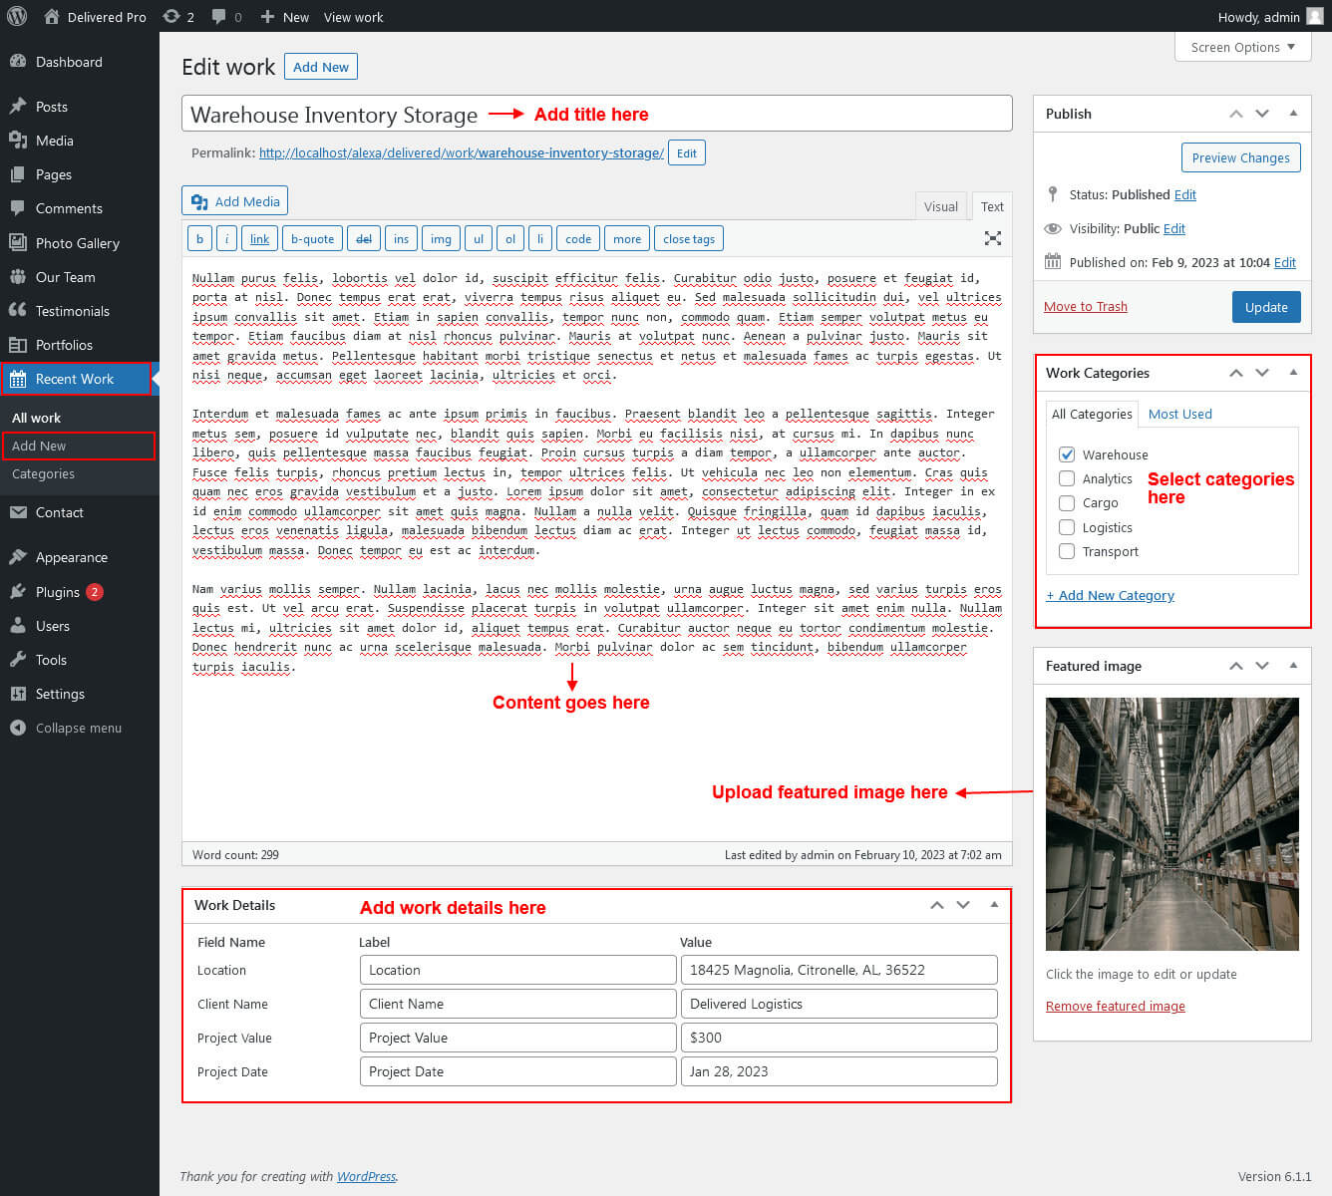
Task: Collapse the Work Categories panel triangle
Action: 1293,373
